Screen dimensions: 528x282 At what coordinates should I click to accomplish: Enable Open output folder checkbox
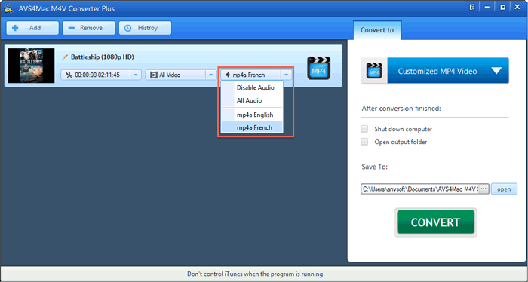point(364,142)
